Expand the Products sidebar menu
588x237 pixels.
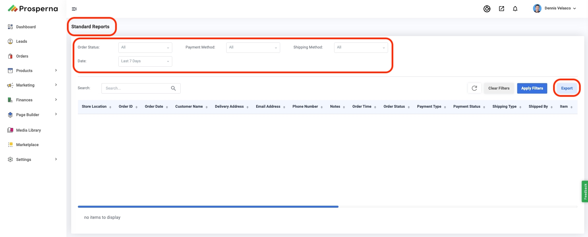pos(32,71)
